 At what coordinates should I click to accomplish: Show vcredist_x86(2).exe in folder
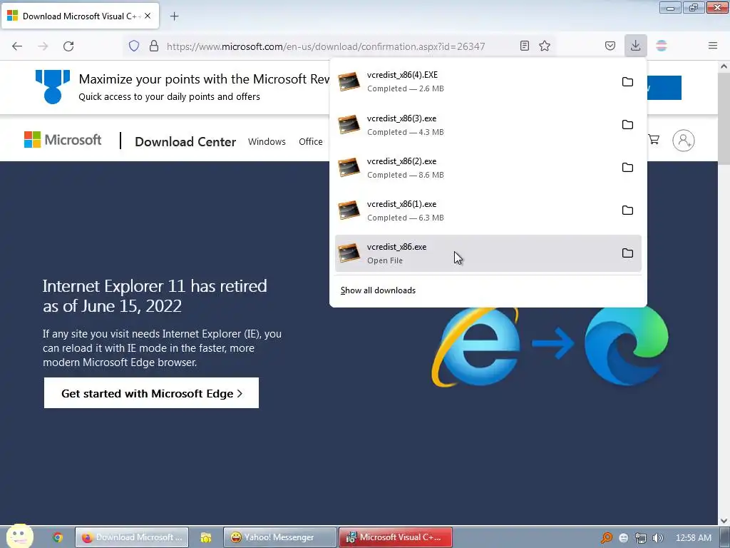tap(627, 167)
